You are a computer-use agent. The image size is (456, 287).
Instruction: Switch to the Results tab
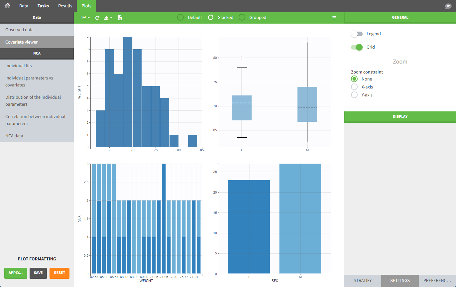(65, 6)
